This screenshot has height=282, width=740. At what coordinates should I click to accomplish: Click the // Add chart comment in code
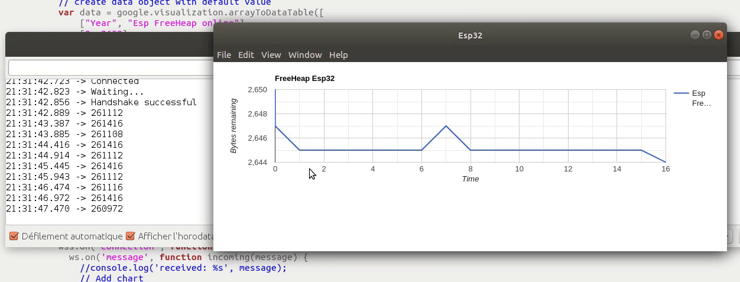112,278
